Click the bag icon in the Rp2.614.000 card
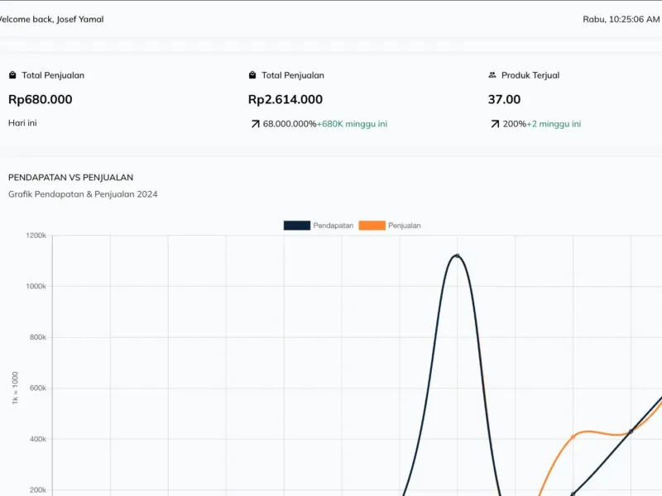The image size is (662, 496). 252,75
